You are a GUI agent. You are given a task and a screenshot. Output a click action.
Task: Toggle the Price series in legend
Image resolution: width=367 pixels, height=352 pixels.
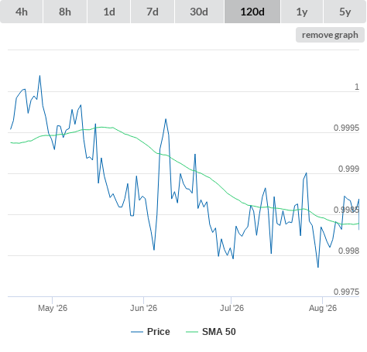(159, 332)
